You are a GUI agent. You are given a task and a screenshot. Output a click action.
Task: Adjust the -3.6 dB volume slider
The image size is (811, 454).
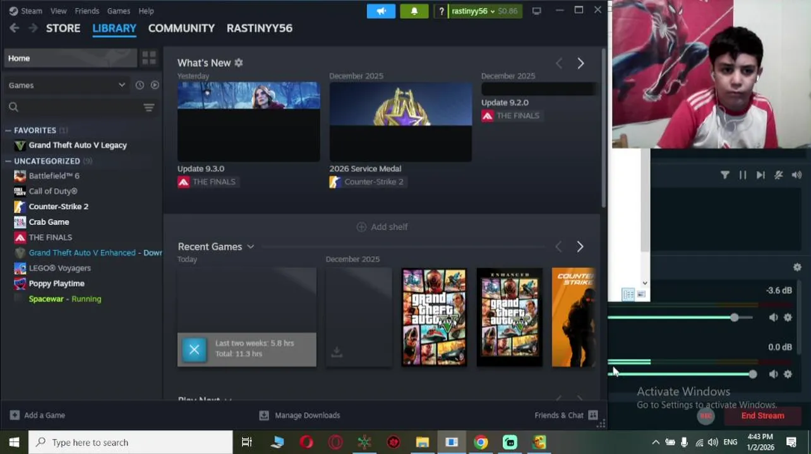coord(734,318)
